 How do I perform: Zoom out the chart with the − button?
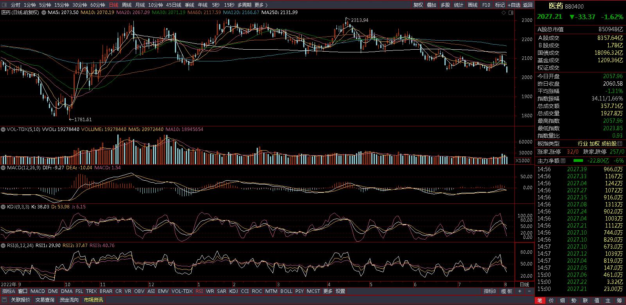[529, 291]
